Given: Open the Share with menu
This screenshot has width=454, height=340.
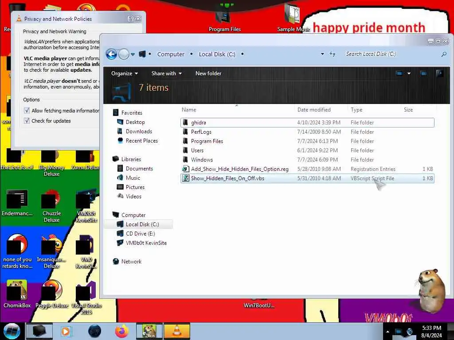Looking at the screenshot, I should [167, 73].
